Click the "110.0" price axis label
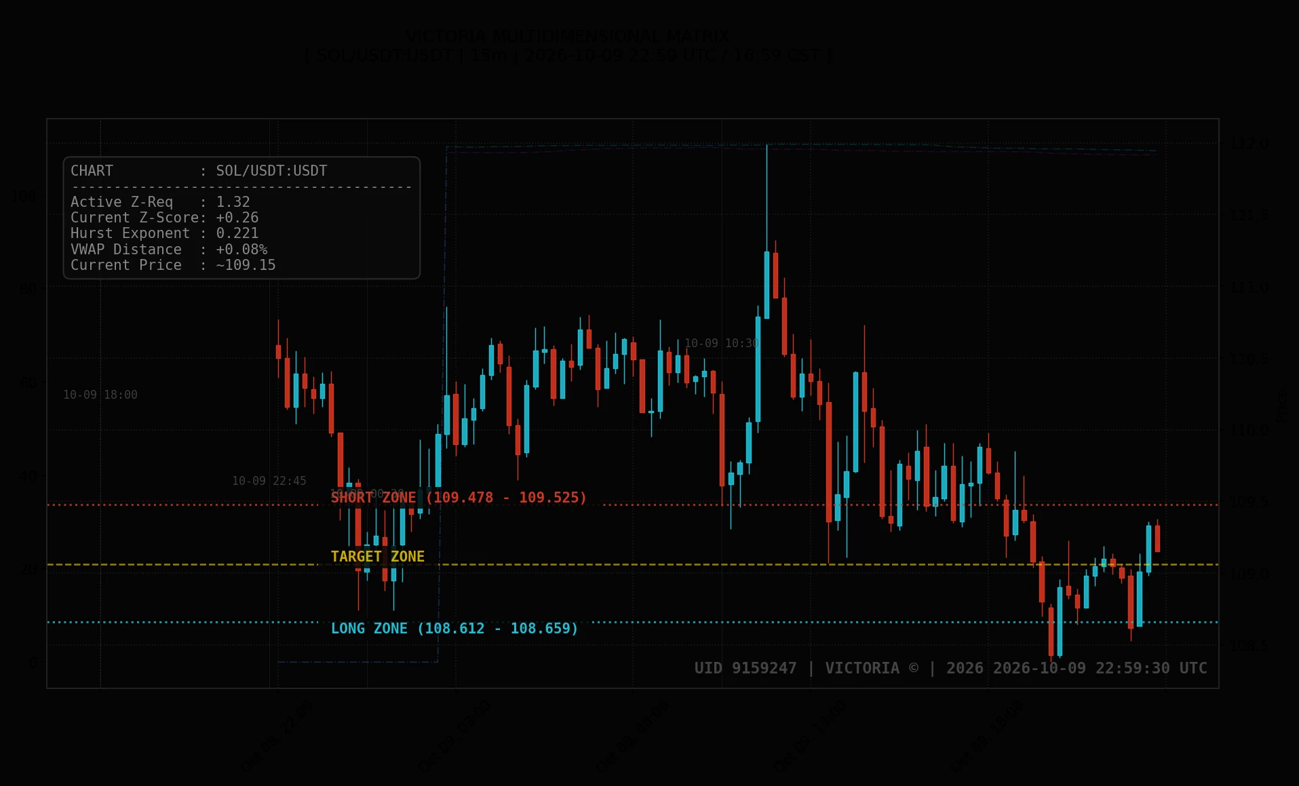The width and height of the screenshot is (1299, 786). pyautogui.click(x=1249, y=431)
